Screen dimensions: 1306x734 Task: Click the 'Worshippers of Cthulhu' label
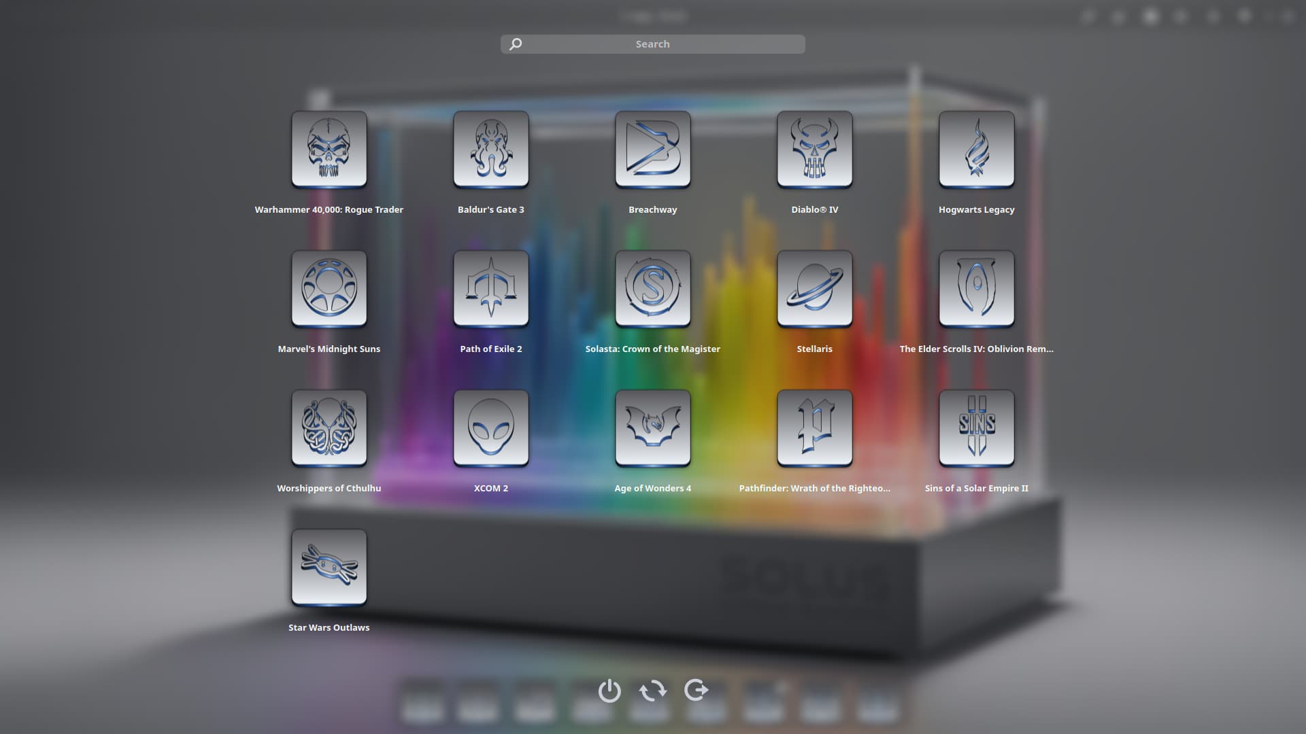tap(329, 488)
